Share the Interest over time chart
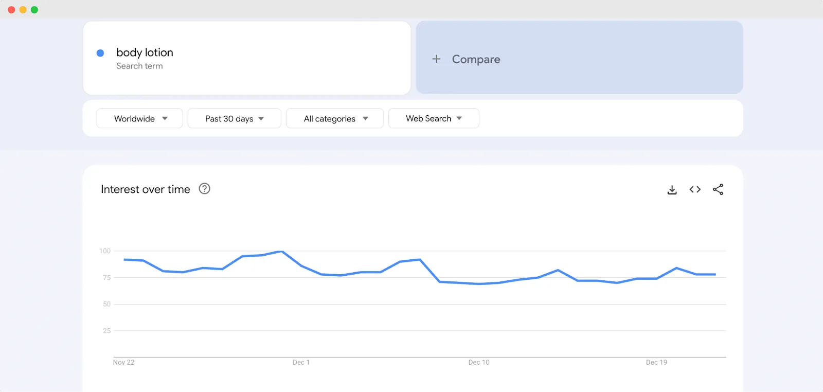This screenshot has width=823, height=392. 718,189
